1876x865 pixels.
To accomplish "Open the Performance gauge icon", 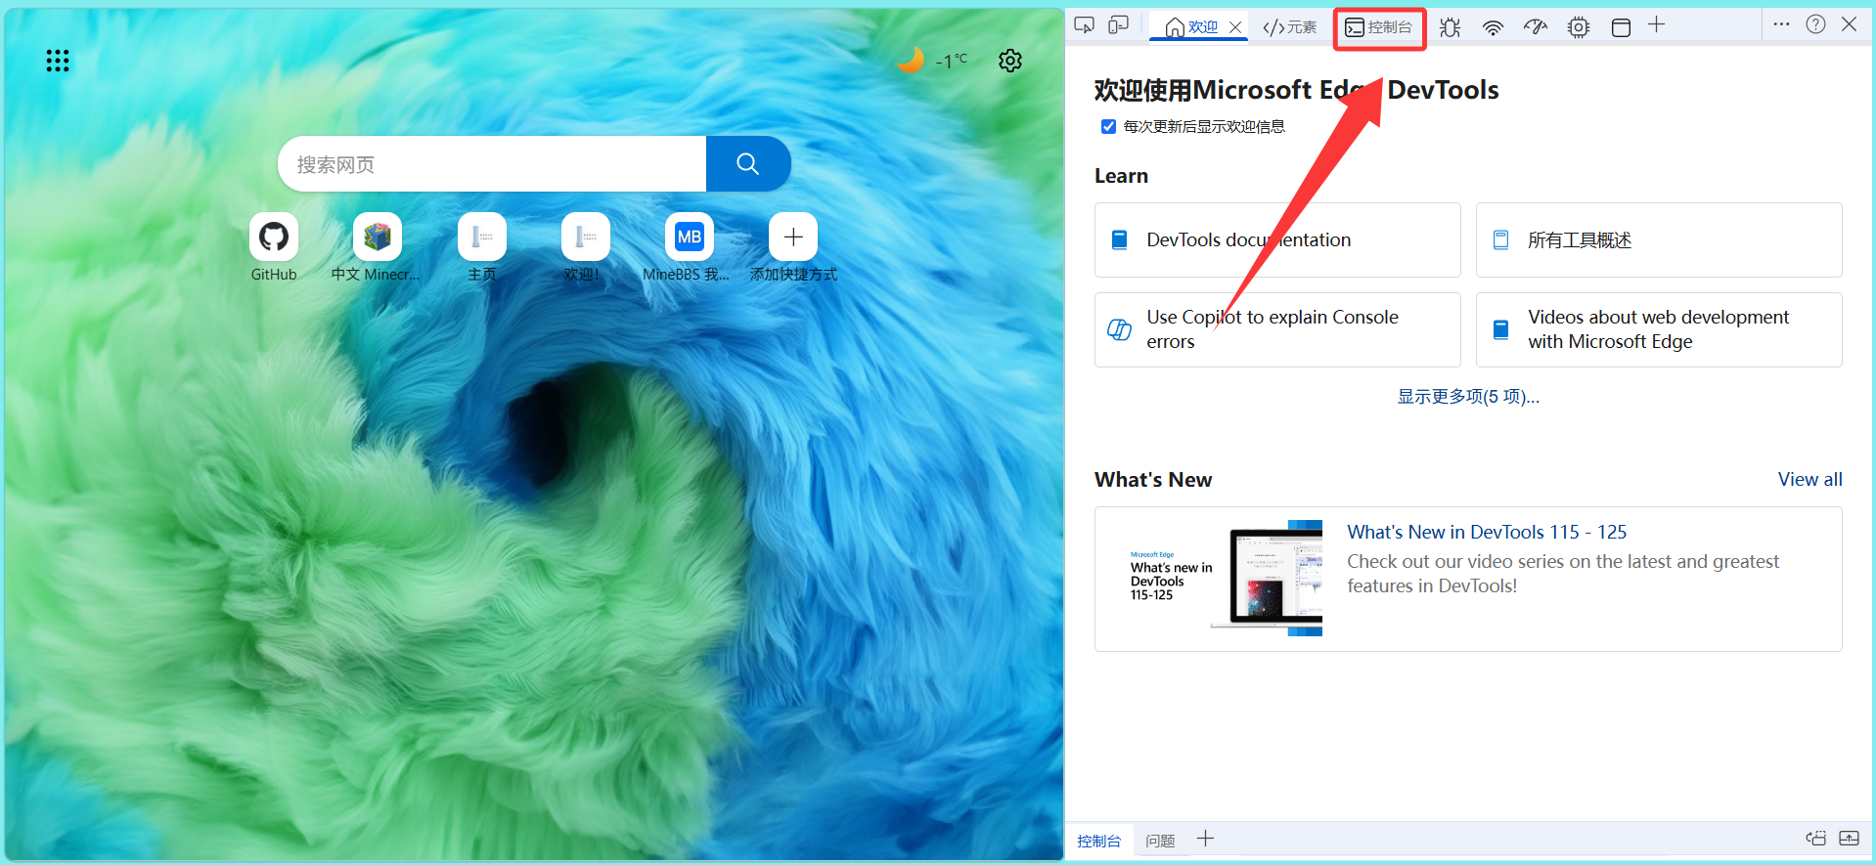I will point(1536,27).
